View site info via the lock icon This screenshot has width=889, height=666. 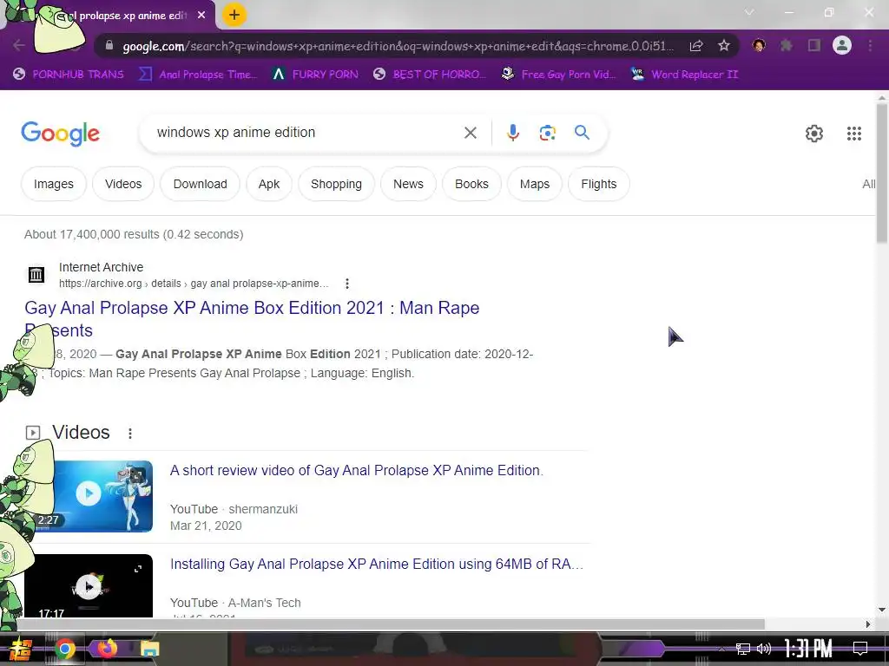[109, 46]
